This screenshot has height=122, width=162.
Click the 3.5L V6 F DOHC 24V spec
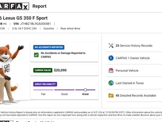point(24,29)
